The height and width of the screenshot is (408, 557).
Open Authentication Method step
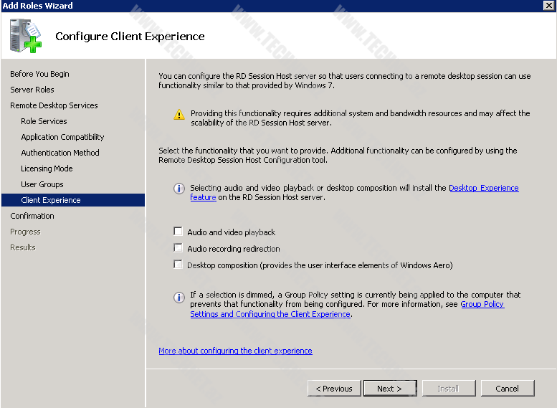tap(60, 153)
